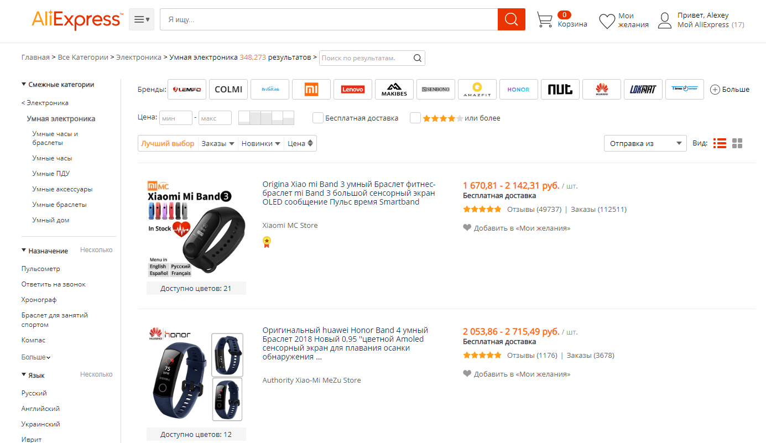Image resolution: width=766 pixels, height=443 pixels.
Task: Focus the minimum price input field
Action: 175,118
